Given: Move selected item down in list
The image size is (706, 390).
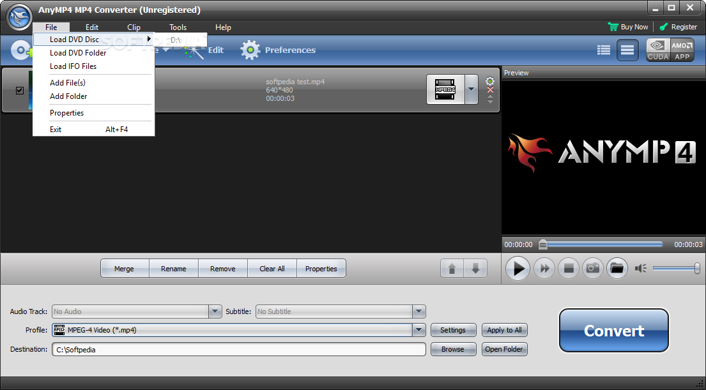Looking at the screenshot, I should 475,269.
